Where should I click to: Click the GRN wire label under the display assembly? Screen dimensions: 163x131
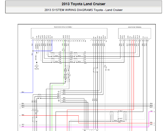pyautogui.click(x=62, y=45)
